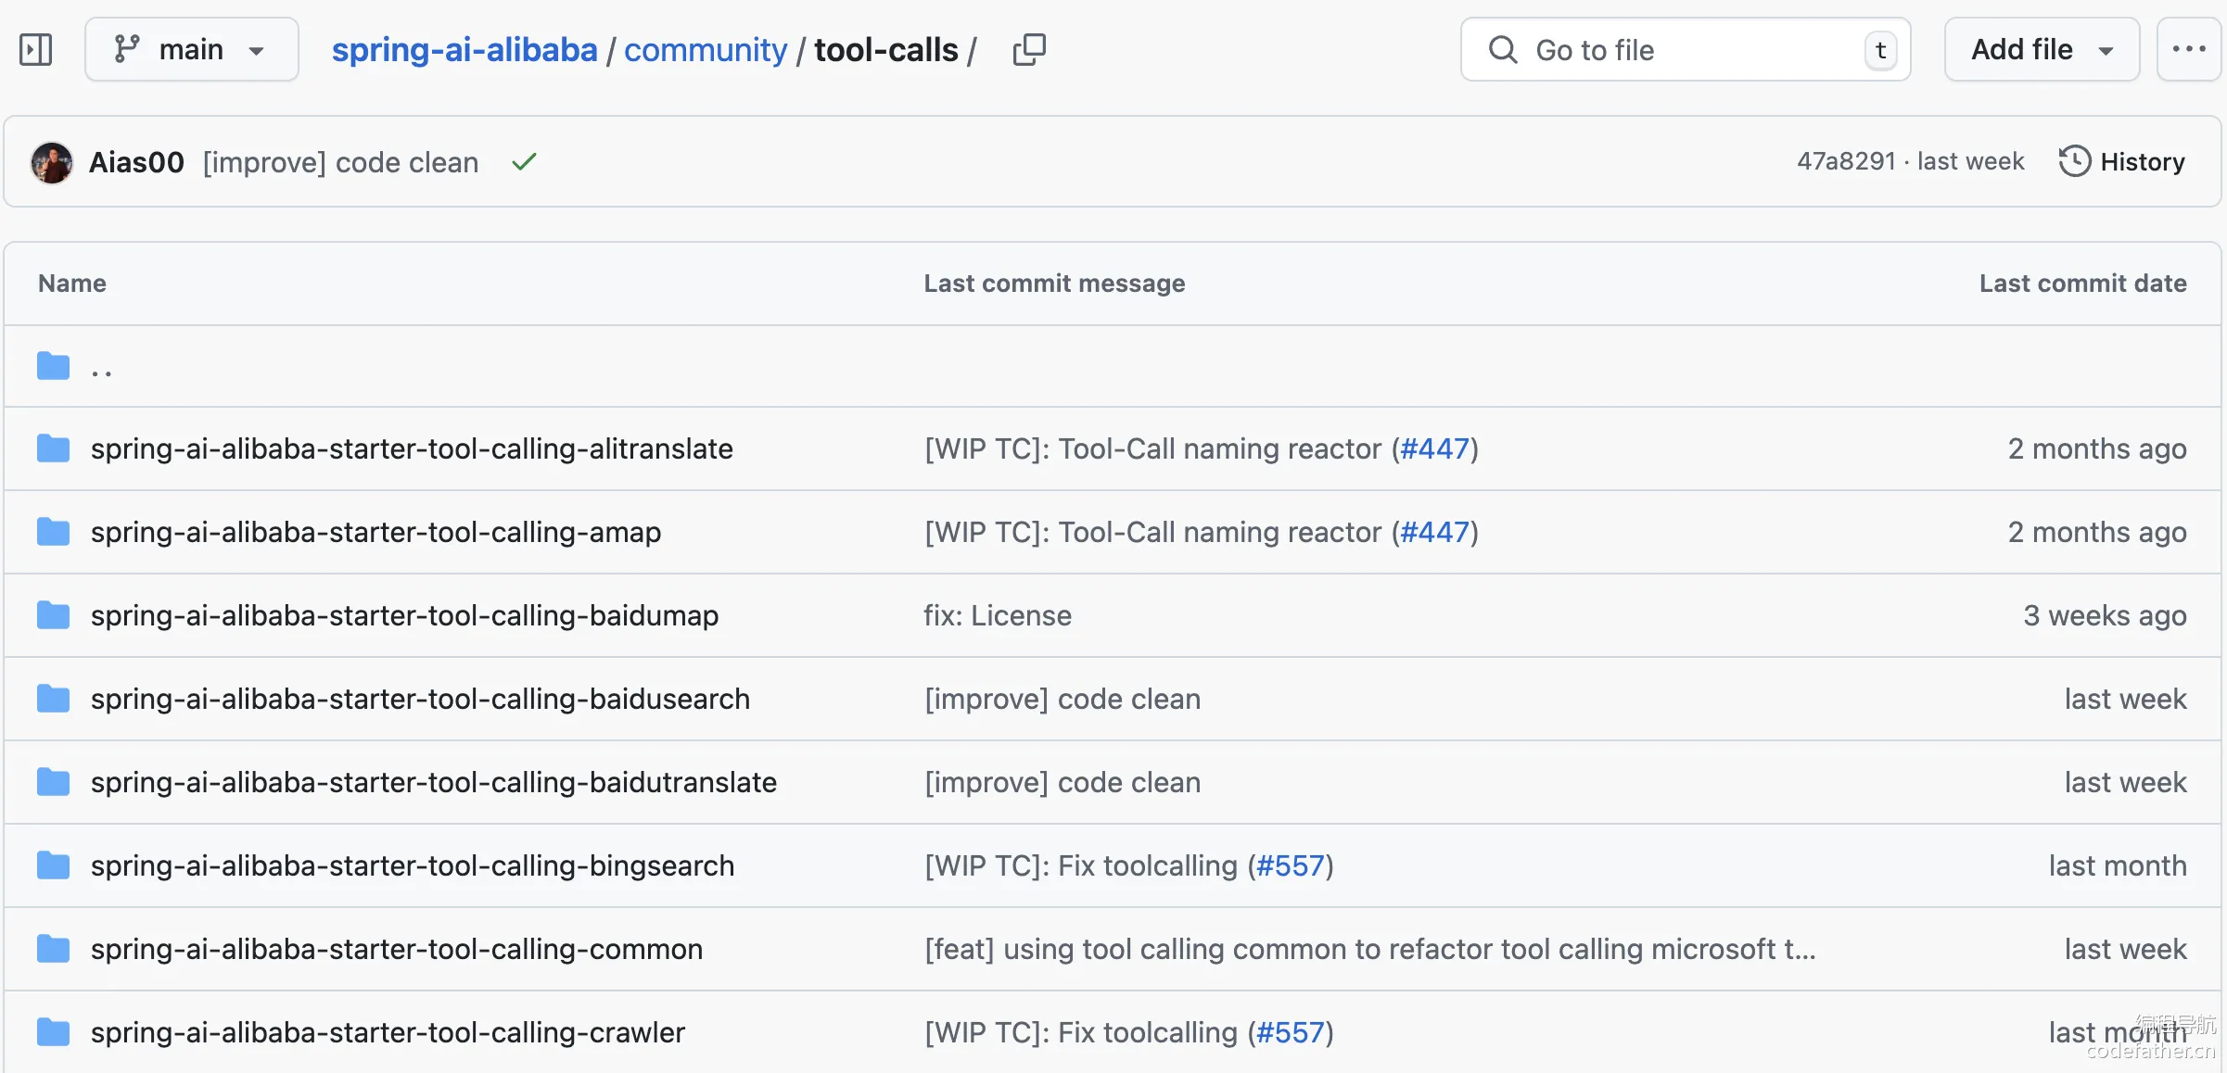Navigate to spring-ai-alibaba breadcrumb link
Screen dimensions: 2227x1073
464,49
